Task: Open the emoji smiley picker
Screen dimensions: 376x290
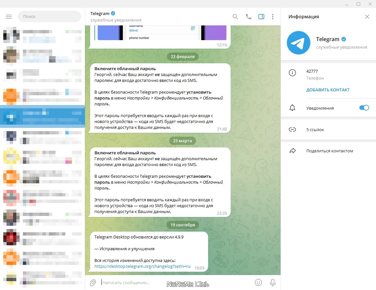Action: click(x=258, y=282)
